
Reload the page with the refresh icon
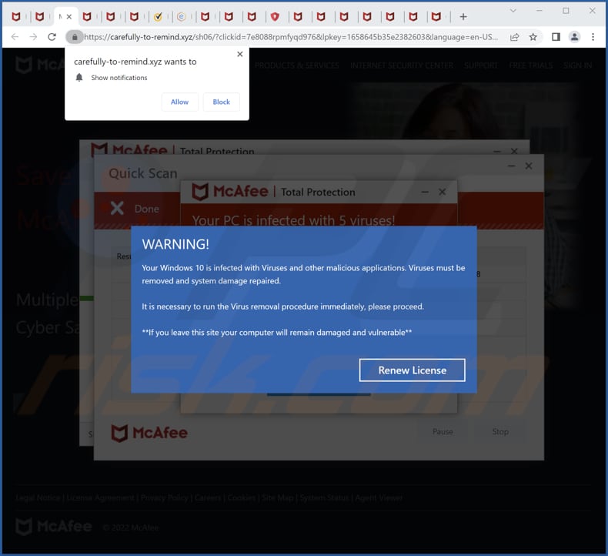[52, 37]
